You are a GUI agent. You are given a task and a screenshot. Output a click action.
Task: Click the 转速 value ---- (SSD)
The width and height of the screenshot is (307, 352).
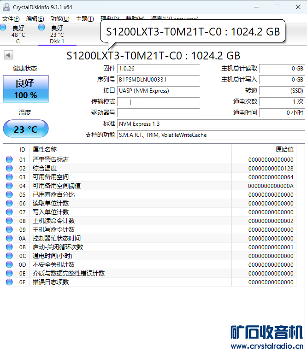point(282,91)
